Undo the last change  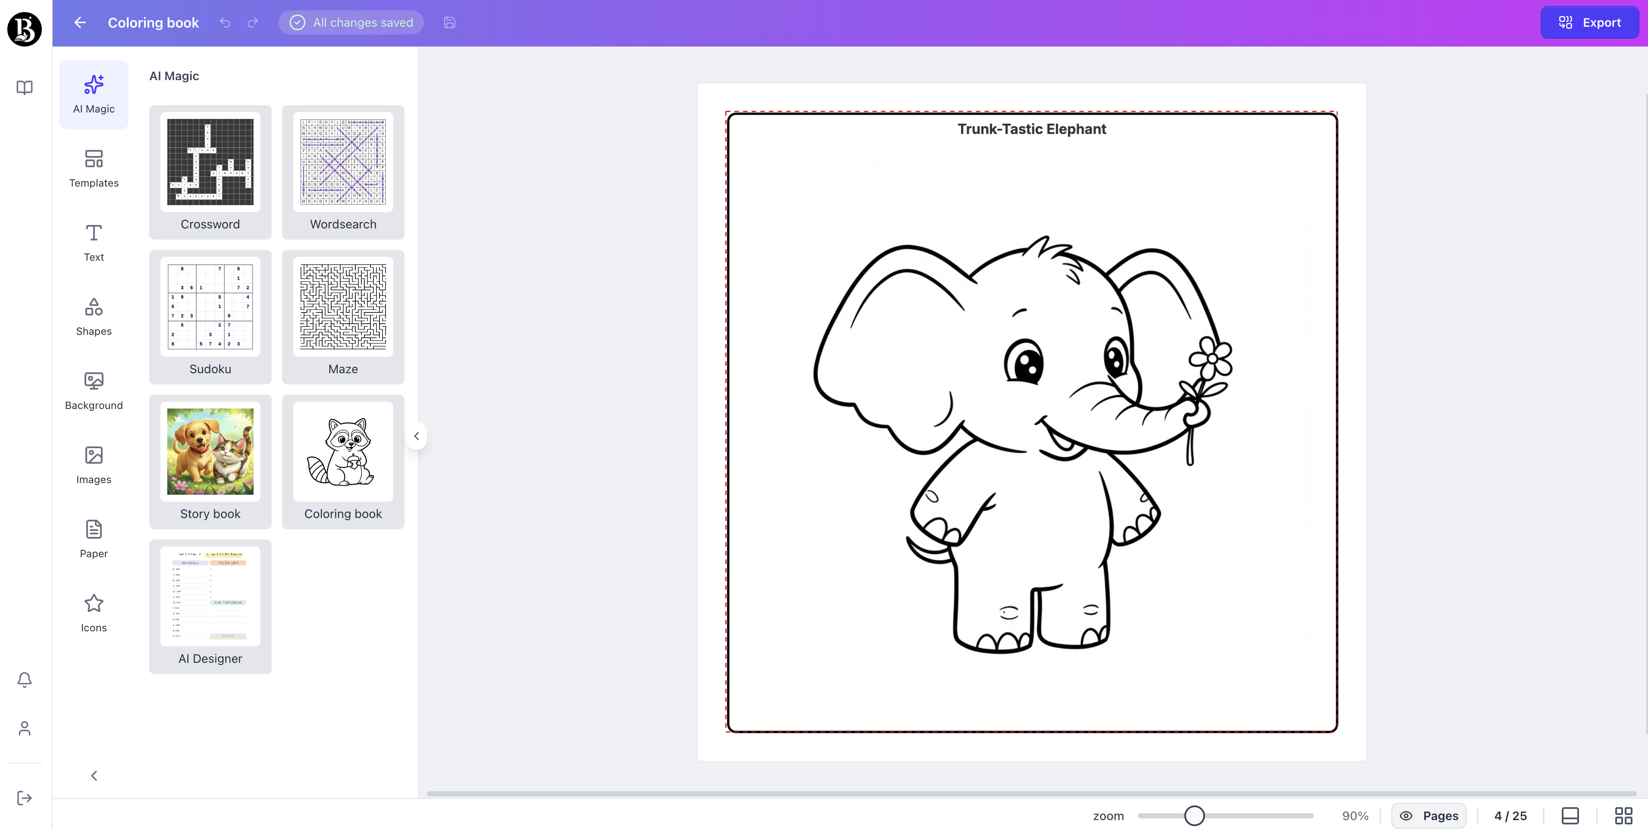click(x=225, y=22)
